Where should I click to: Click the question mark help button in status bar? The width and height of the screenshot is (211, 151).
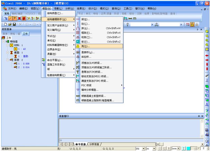184,148
